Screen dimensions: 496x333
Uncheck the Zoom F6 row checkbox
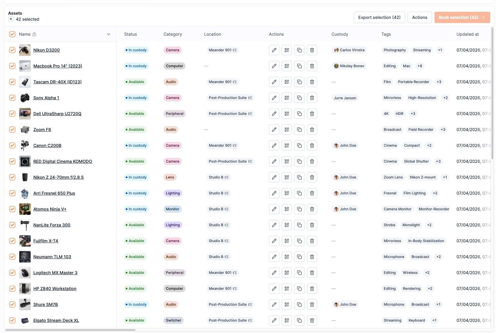click(12, 130)
